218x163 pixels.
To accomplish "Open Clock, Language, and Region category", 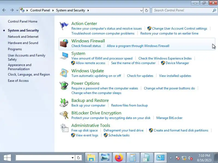I will [29, 74].
